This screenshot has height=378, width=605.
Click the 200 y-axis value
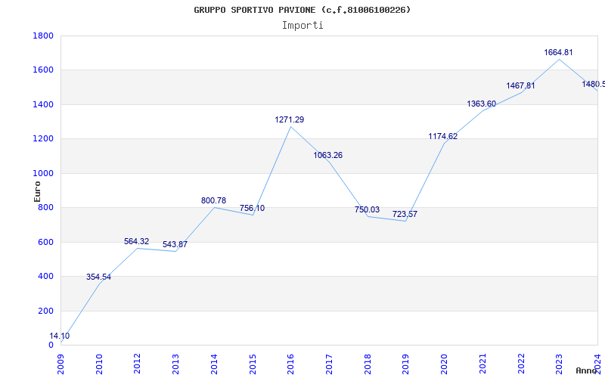(x=45, y=311)
